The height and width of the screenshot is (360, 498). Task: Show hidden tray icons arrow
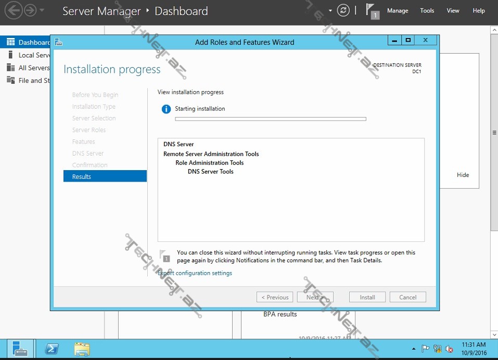(414, 349)
